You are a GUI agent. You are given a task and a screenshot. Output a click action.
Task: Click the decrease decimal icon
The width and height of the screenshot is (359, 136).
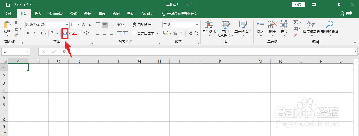tap(196, 33)
